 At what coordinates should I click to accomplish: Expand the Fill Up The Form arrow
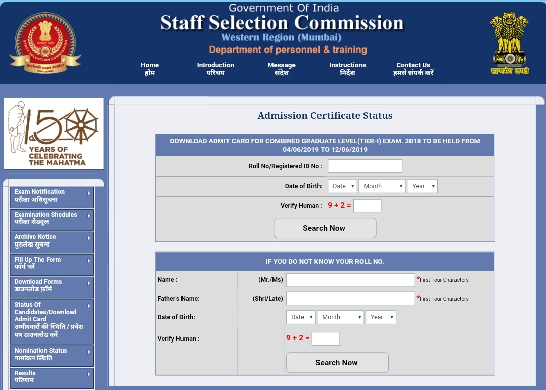(89, 261)
